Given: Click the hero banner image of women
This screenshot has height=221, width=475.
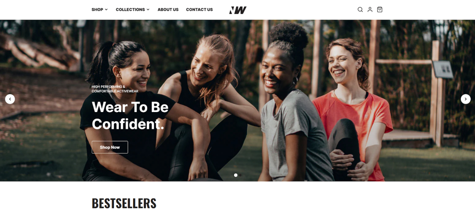Looking at the screenshot, I should point(237,101).
